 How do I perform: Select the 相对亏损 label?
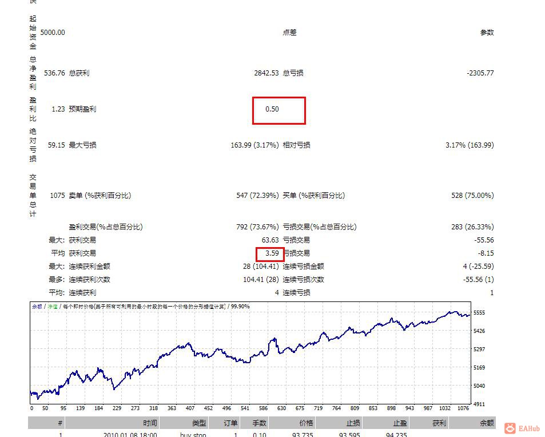click(296, 145)
